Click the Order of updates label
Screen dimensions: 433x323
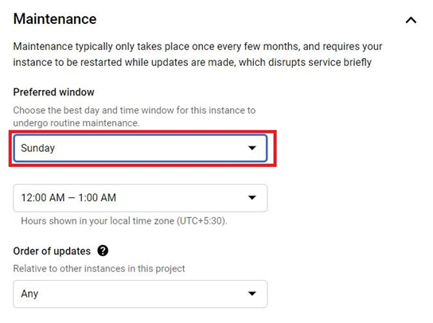pos(52,251)
